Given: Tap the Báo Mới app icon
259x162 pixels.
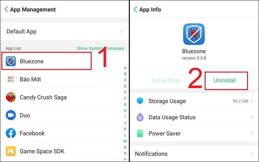Looking at the screenshot, I should [11, 79].
